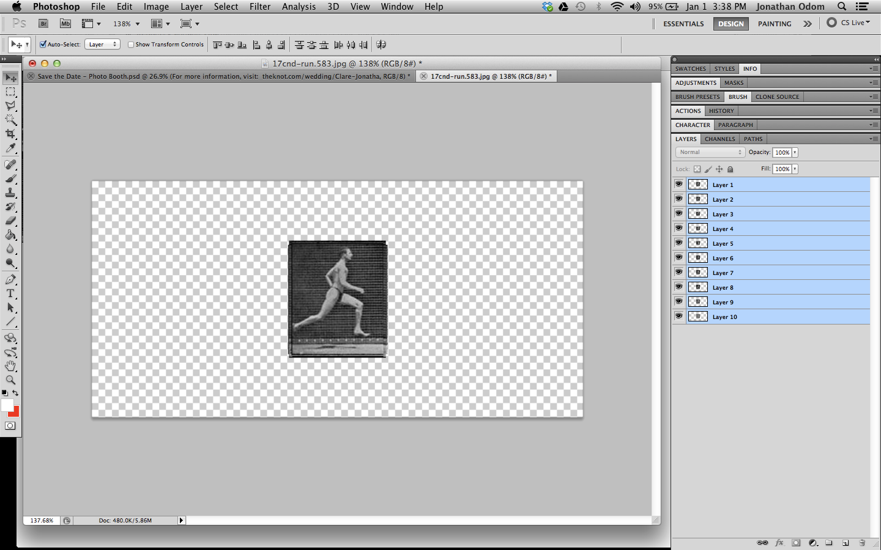Screen dimensions: 881x550
Task: Select the Move tool
Action: (10, 78)
